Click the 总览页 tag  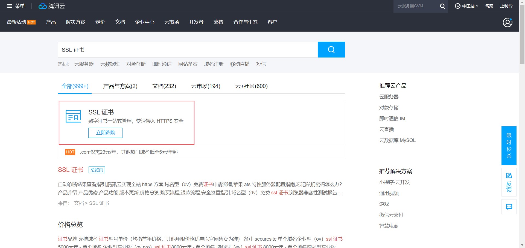97,170
